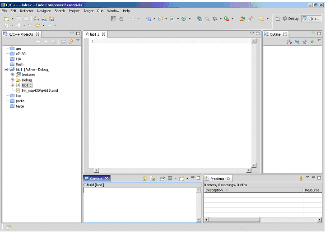This screenshot has width=325, height=236.
Task: Close the Console tab
Action: (x=107, y=179)
